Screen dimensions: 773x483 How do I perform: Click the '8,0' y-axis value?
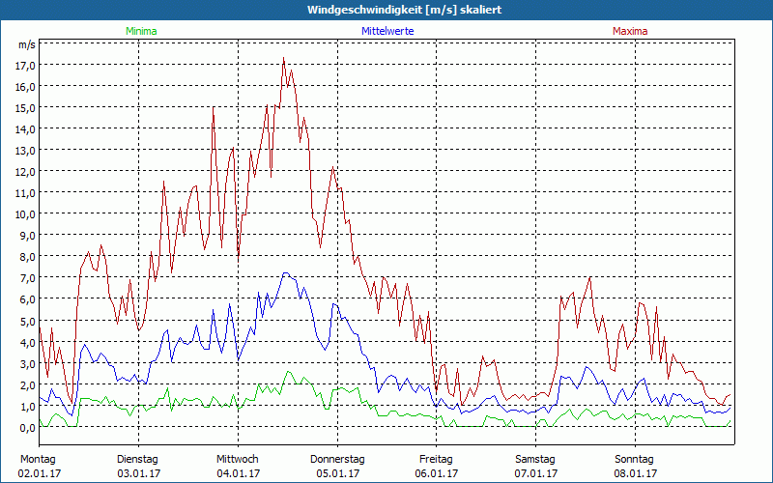click(28, 257)
